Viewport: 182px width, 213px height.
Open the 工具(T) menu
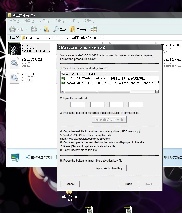75,21
